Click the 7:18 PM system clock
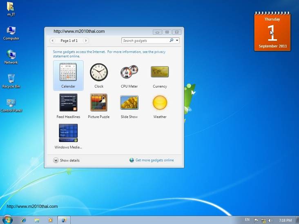The height and width of the screenshot is (224, 299). click(286, 220)
